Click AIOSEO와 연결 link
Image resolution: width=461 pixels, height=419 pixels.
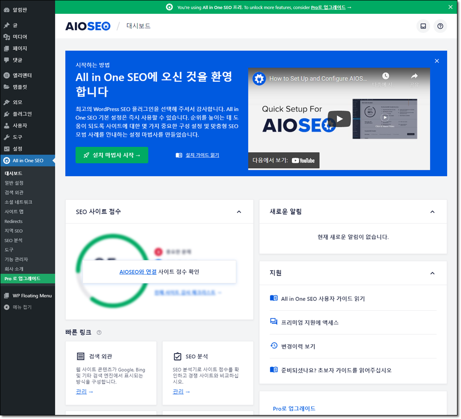point(138,272)
